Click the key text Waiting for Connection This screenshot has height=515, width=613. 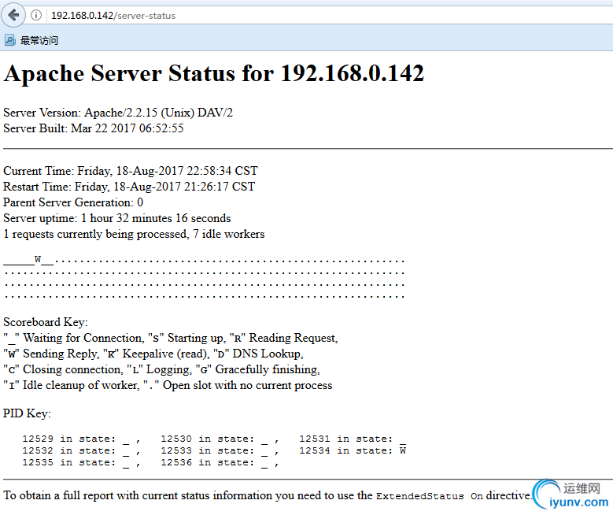click(83, 338)
